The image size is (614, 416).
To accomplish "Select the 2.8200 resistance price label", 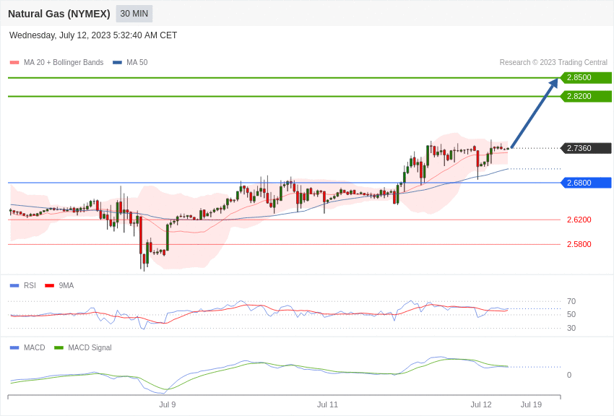I will pyautogui.click(x=586, y=96).
